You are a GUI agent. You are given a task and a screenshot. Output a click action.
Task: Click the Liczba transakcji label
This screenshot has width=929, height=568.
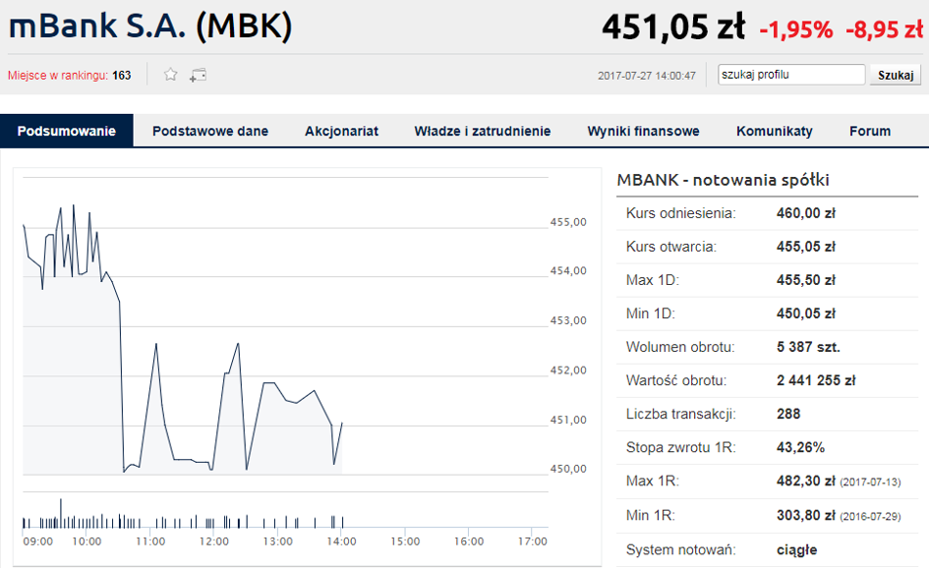[x=680, y=414]
